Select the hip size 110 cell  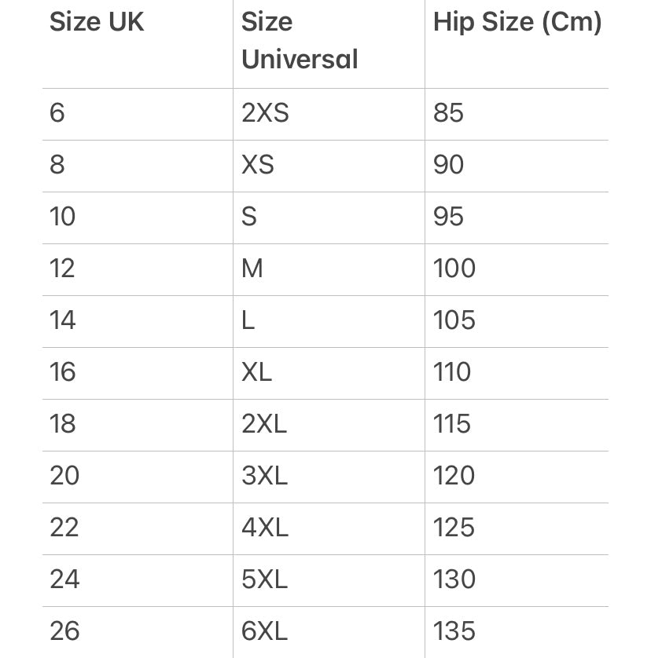pyautogui.click(x=452, y=372)
